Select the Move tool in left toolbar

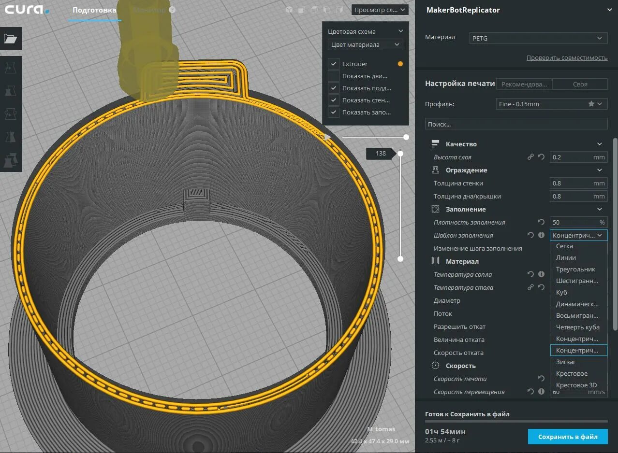[x=11, y=68]
